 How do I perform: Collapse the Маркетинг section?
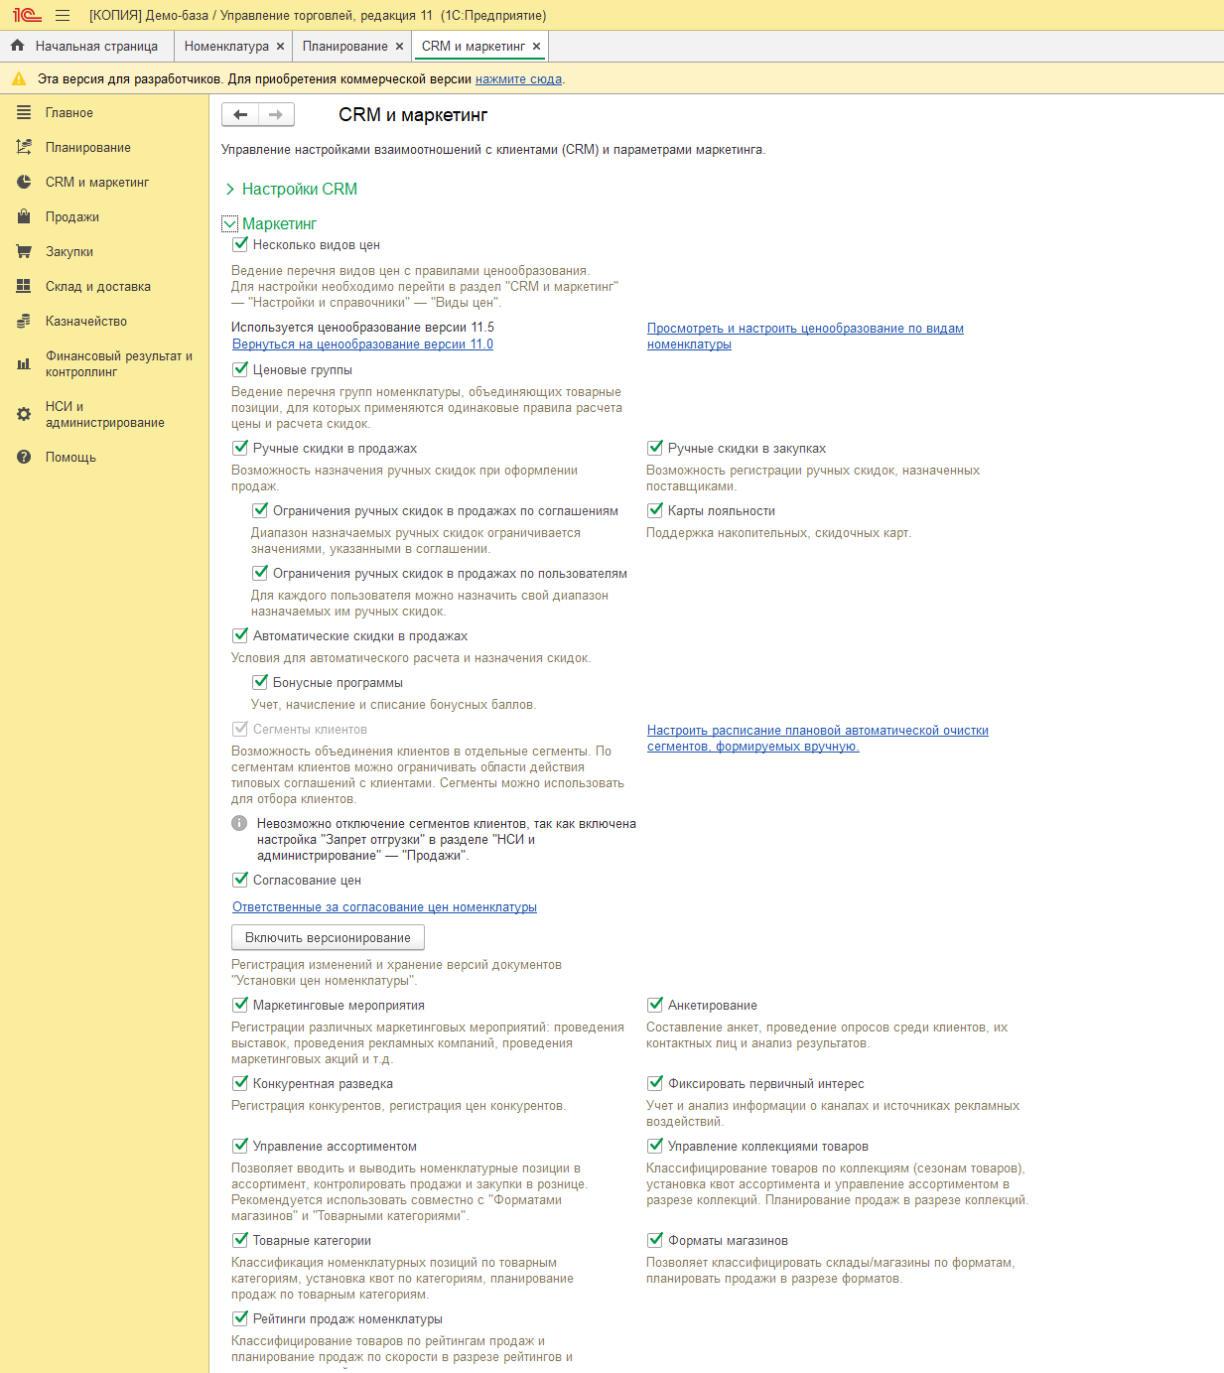230,224
